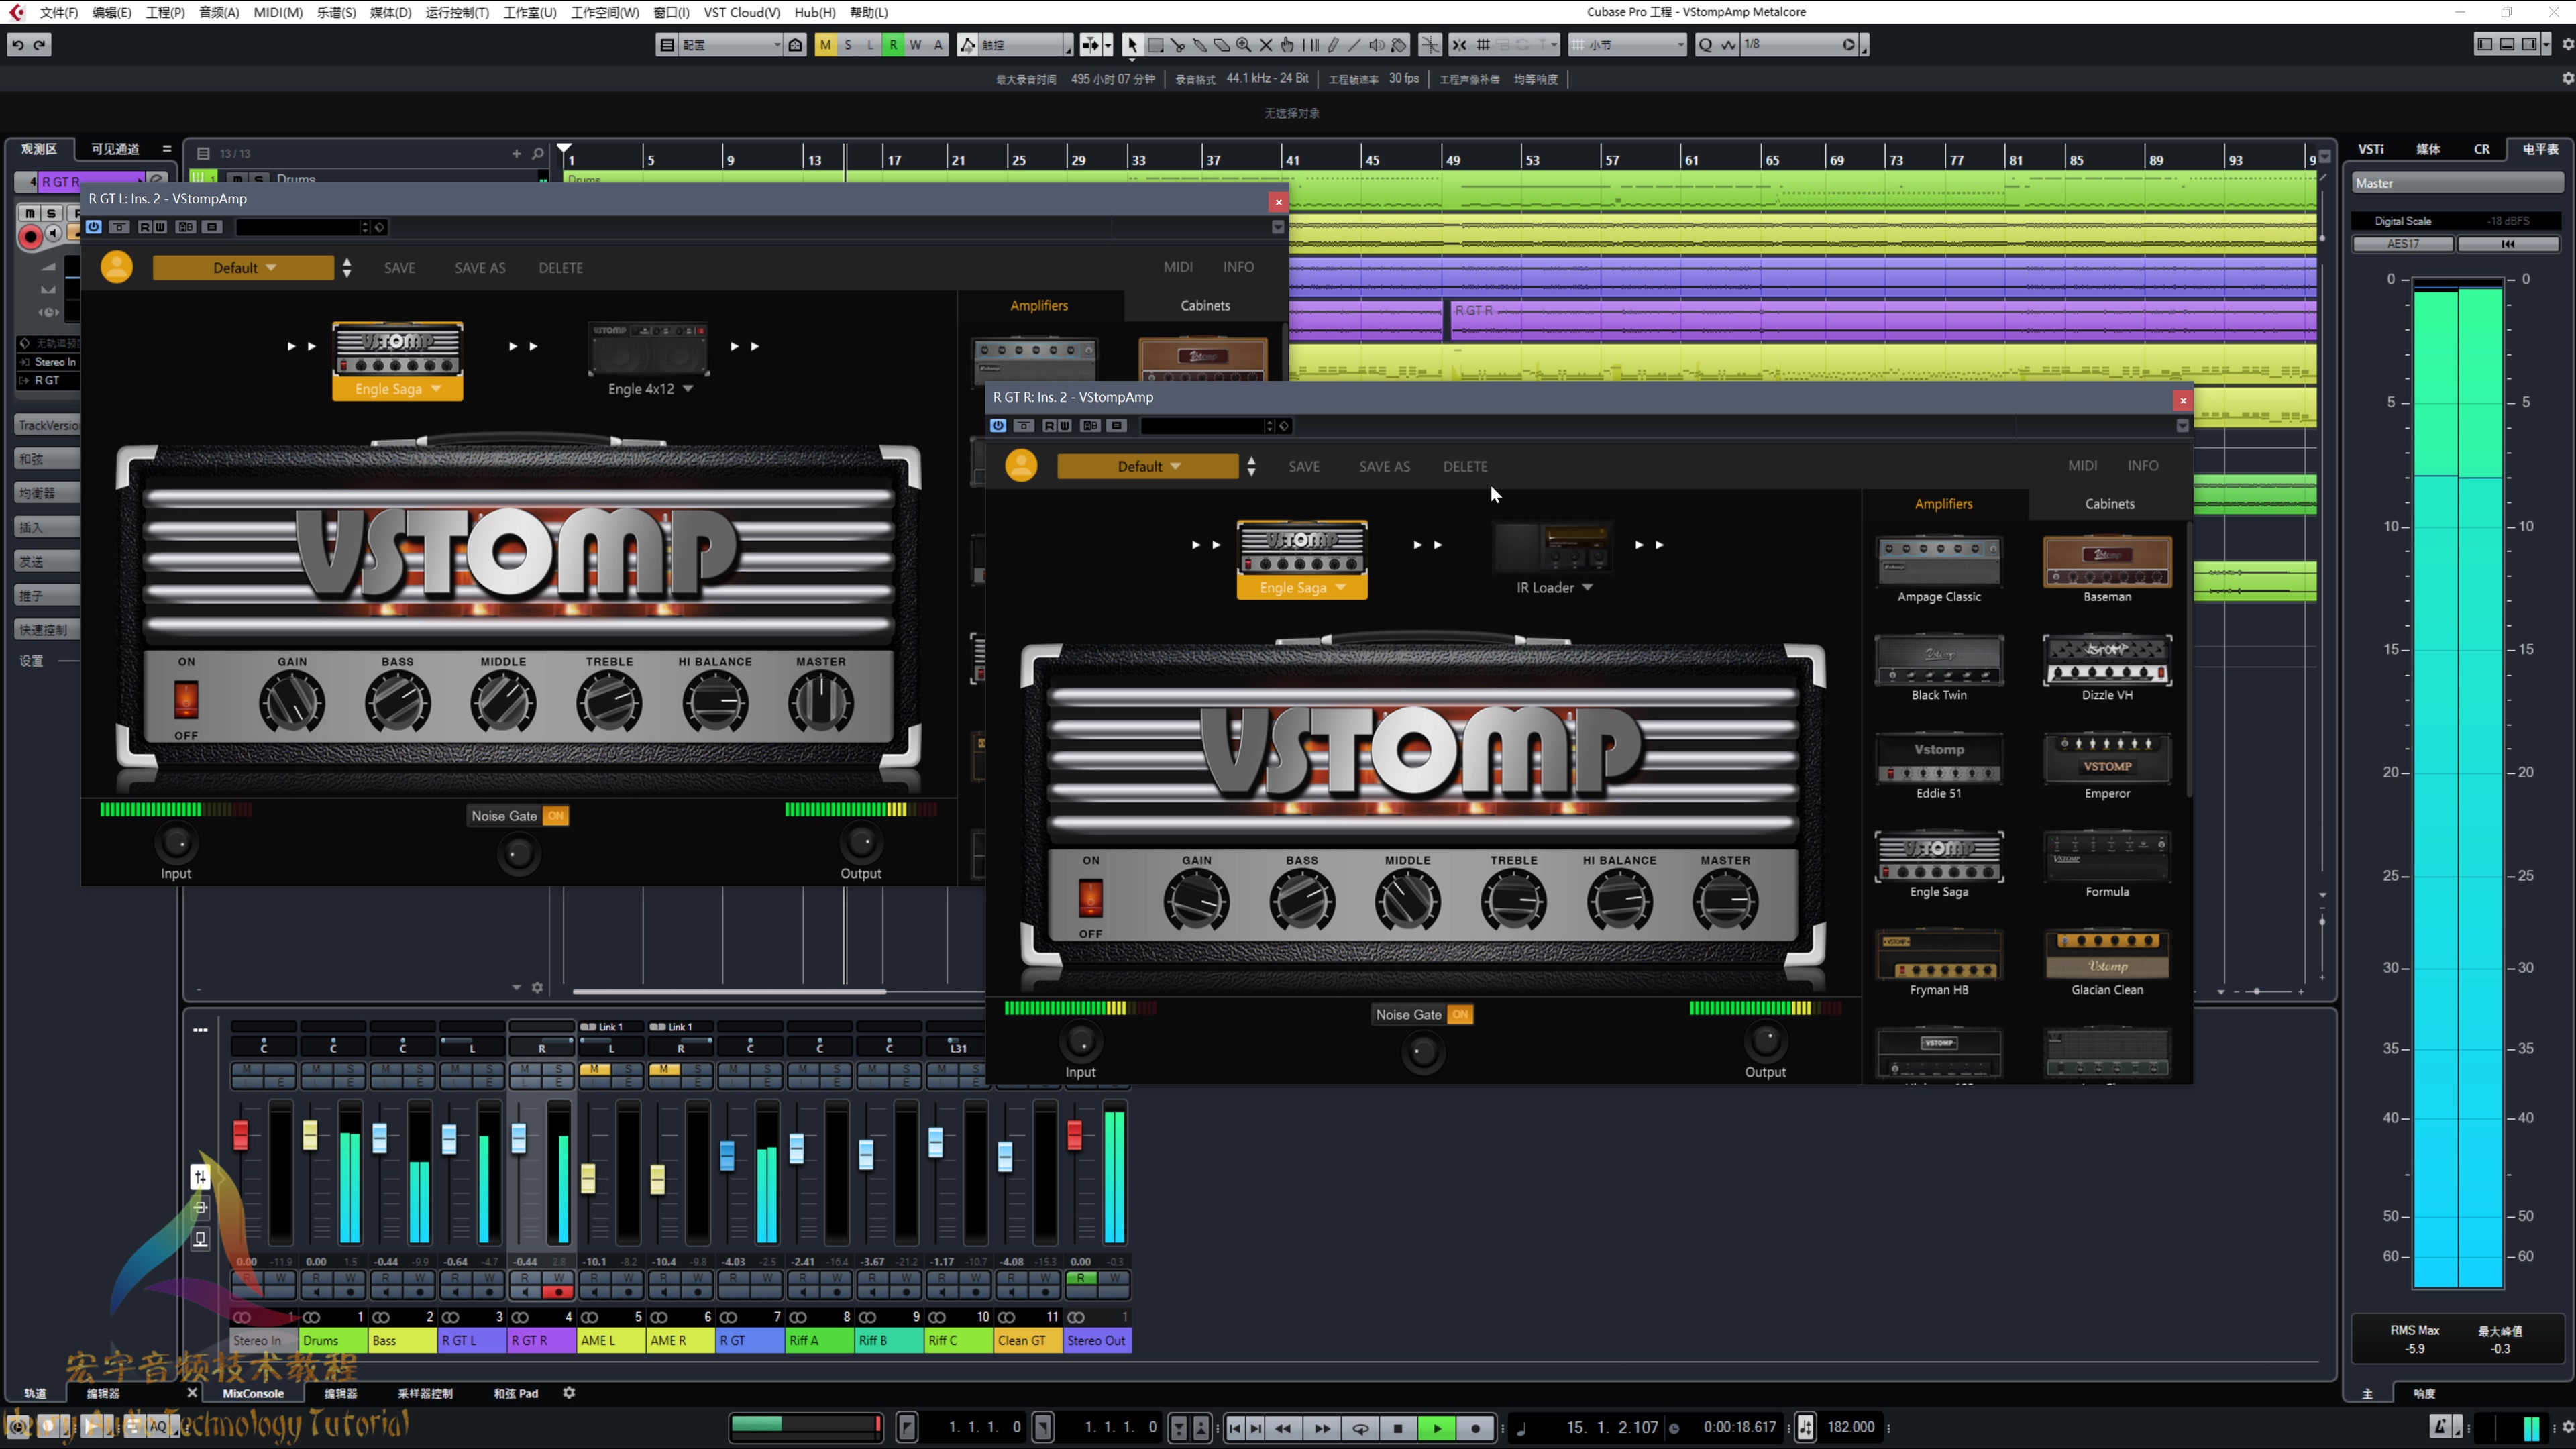Open IR Loader cabinet dropdown

[x=1554, y=587]
